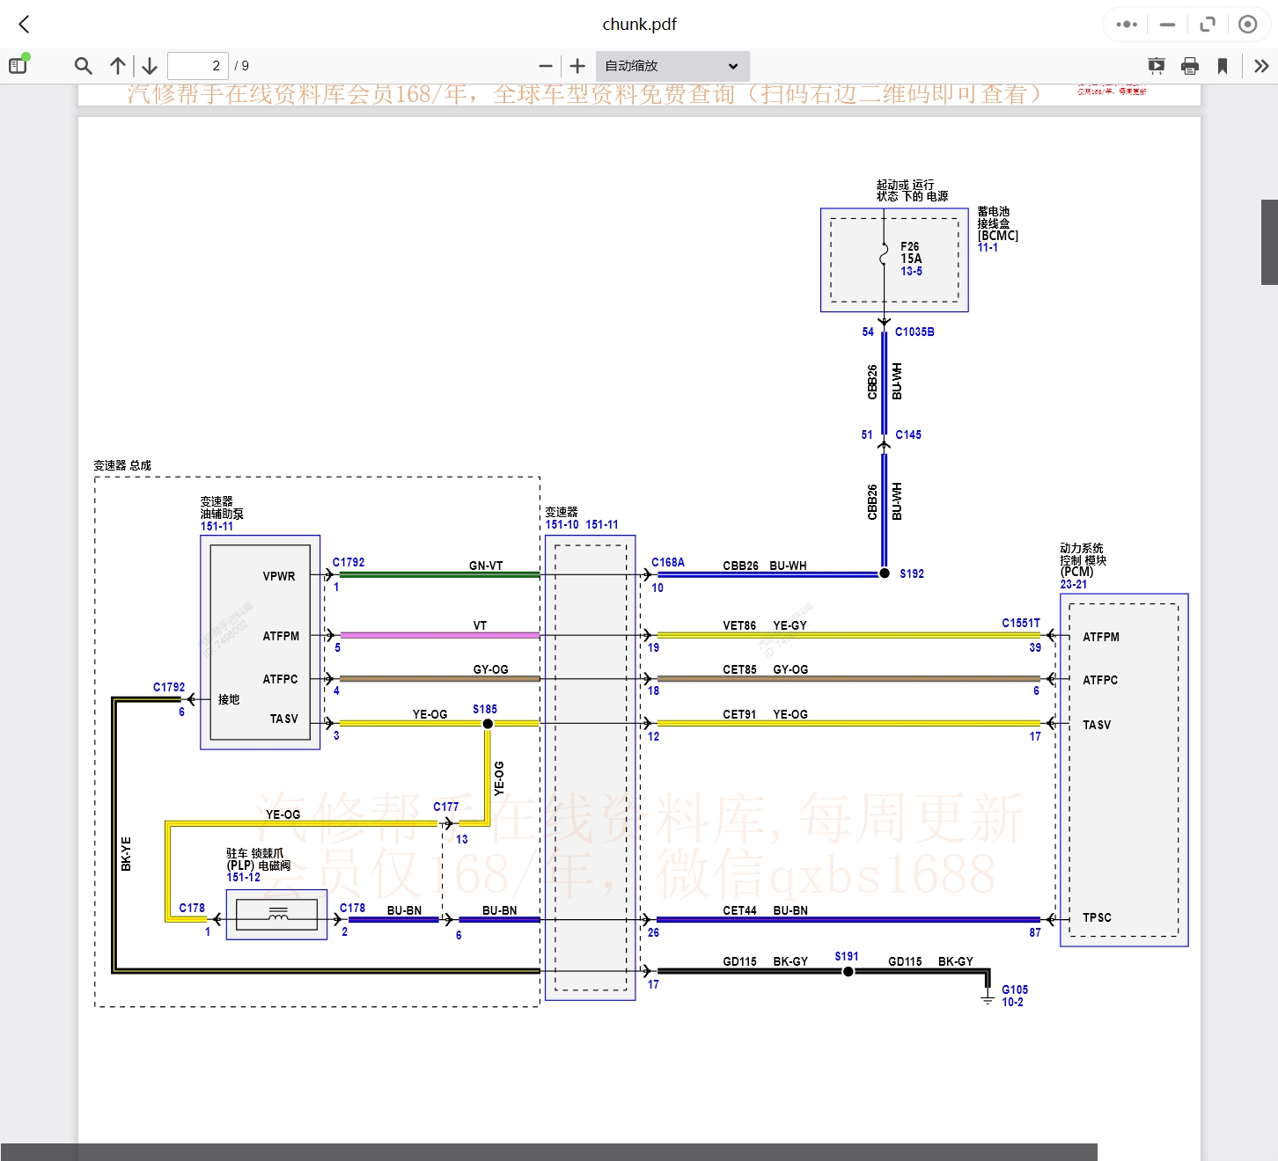Expand the additional tools chevron menu
The image size is (1278, 1161).
tap(1261, 66)
